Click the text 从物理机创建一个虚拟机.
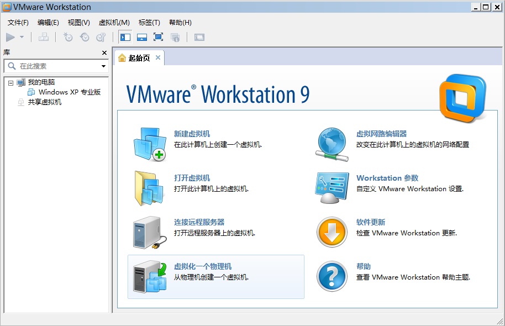The image size is (505, 326). click(211, 277)
